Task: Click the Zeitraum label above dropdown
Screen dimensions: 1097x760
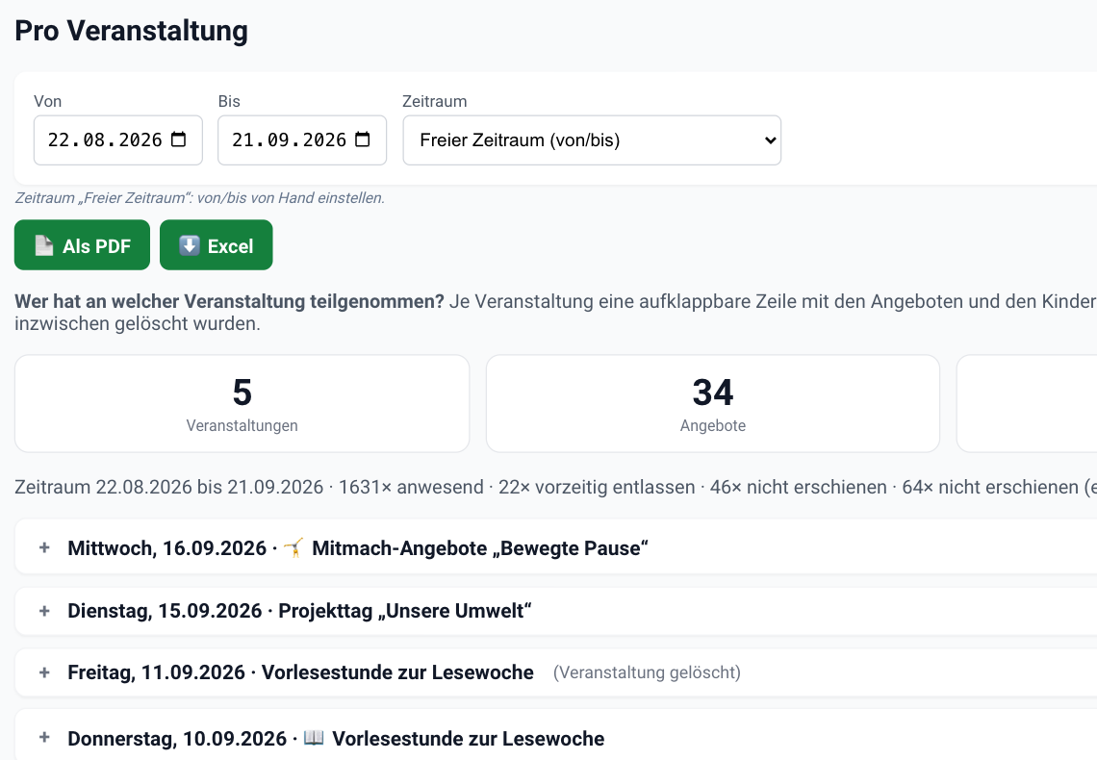Action: coord(434,101)
